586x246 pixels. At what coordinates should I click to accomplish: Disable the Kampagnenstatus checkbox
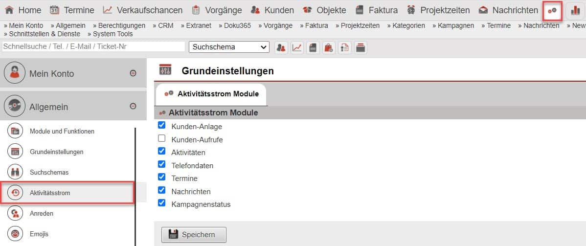(x=162, y=203)
